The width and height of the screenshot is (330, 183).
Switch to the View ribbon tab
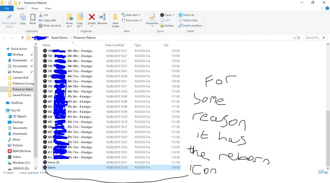click(x=48, y=8)
